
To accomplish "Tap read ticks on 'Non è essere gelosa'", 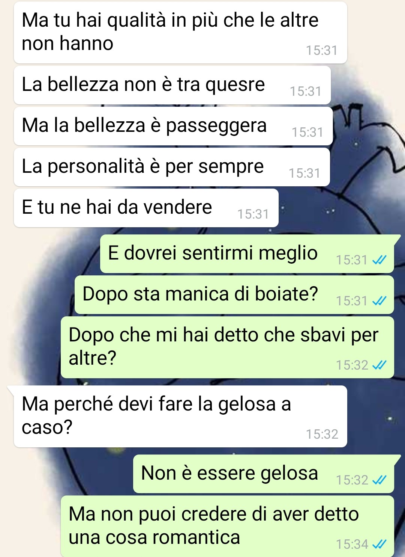I will coord(379,480).
